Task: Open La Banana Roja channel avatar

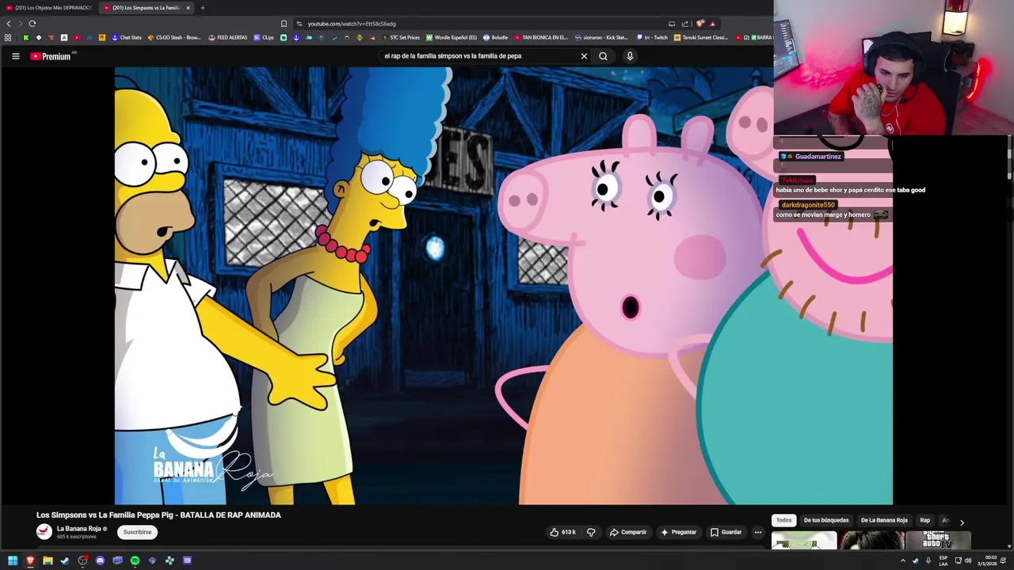Action: click(44, 532)
